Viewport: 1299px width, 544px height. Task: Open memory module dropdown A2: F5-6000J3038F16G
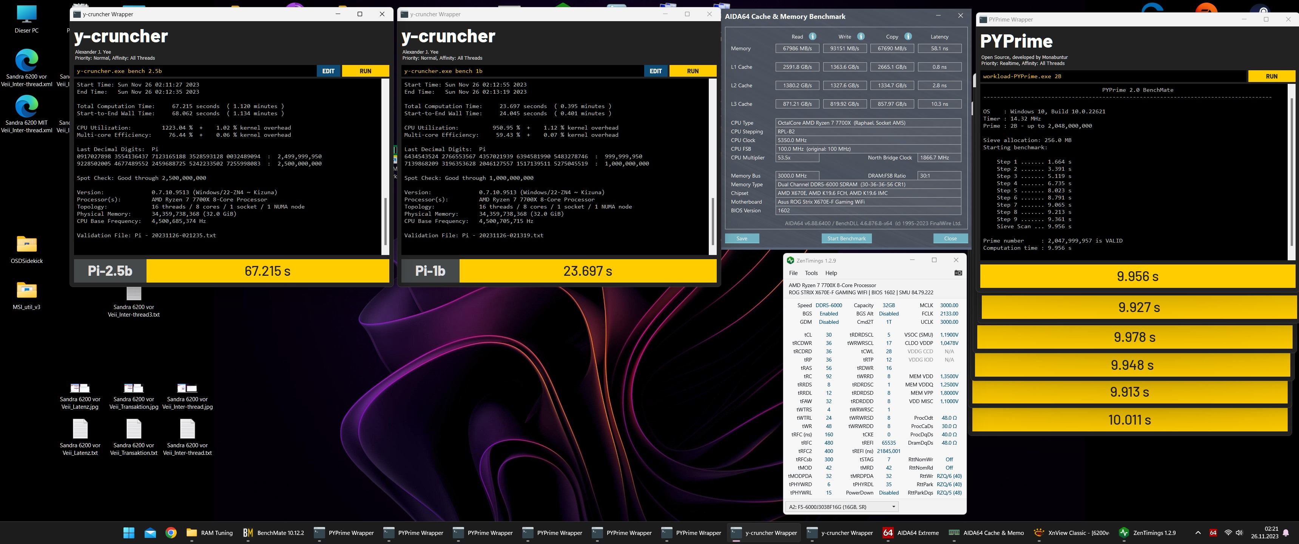point(842,507)
